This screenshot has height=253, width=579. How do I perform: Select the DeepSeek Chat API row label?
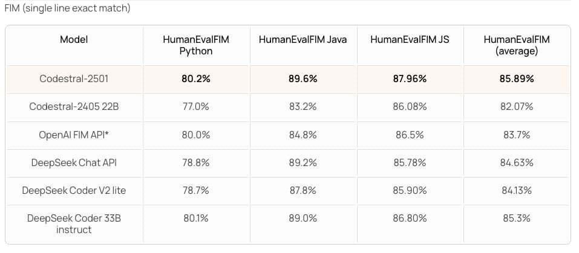pyautogui.click(x=74, y=163)
